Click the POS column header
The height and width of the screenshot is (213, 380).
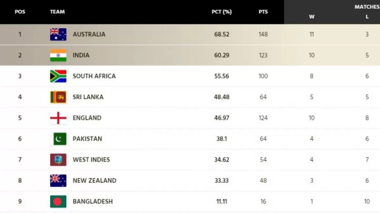[20, 12]
